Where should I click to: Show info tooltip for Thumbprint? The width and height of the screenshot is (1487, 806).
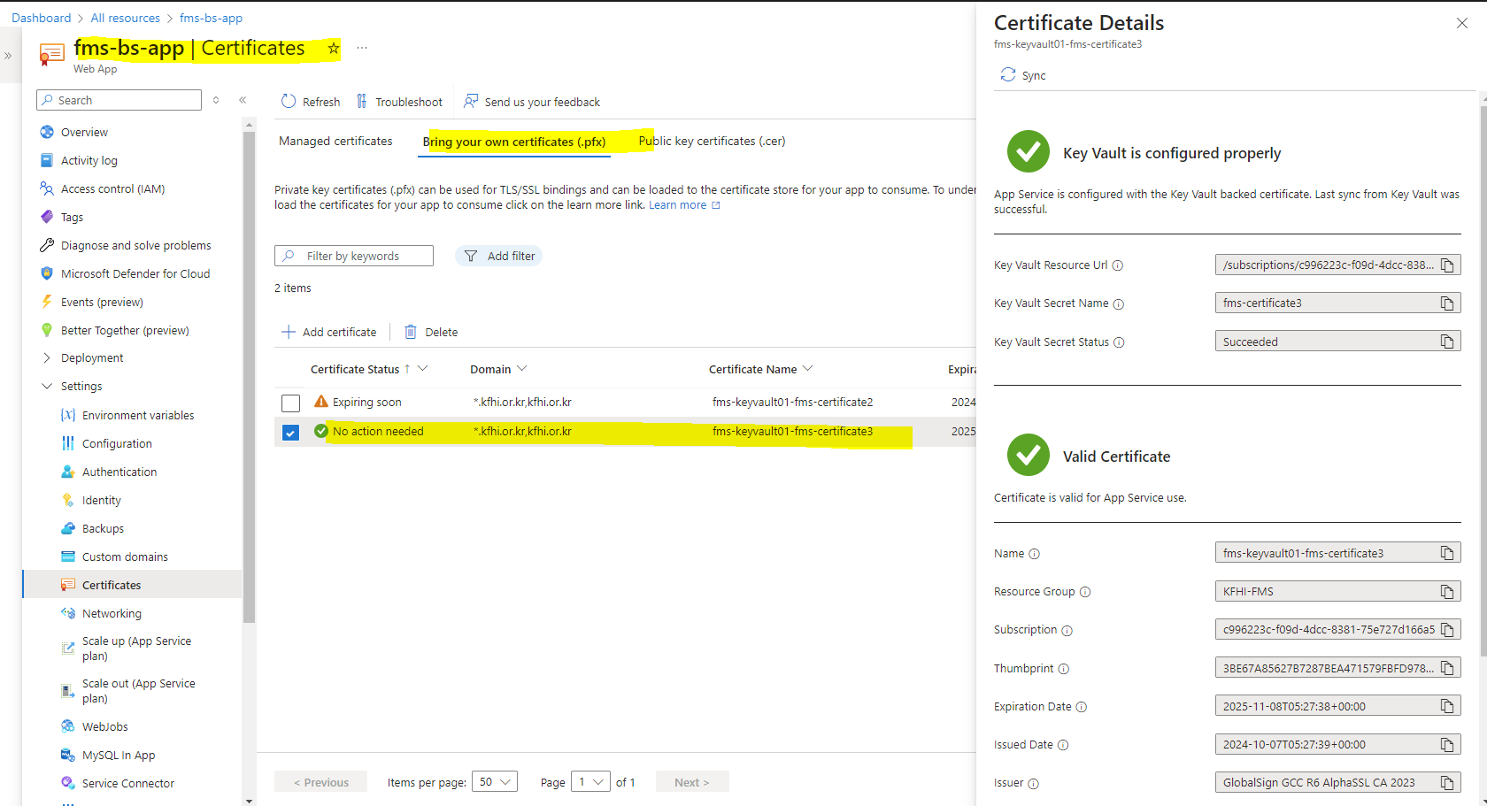click(1064, 669)
